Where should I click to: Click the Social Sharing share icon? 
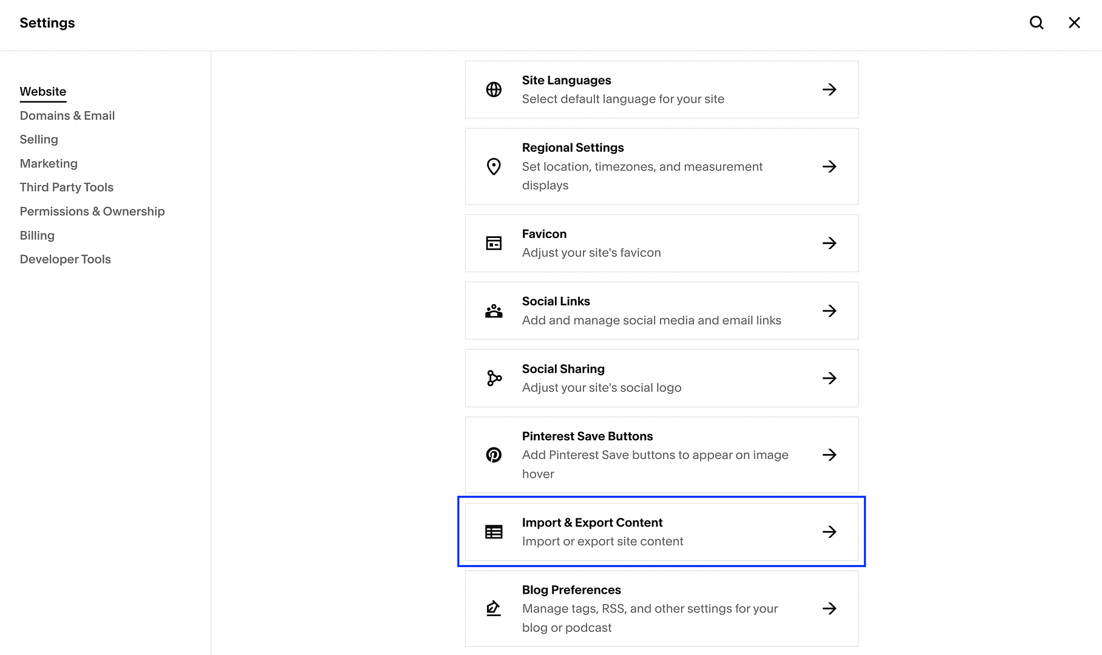pyautogui.click(x=494, y=378)
